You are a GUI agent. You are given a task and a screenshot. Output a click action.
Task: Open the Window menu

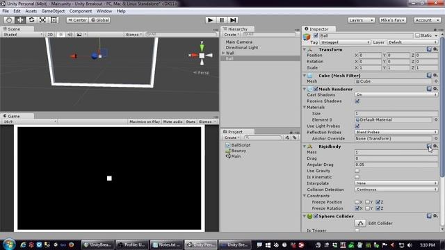104,11
